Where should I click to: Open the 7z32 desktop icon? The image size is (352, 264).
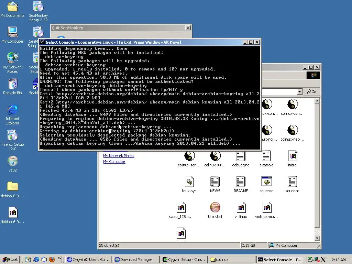[13, 164]
